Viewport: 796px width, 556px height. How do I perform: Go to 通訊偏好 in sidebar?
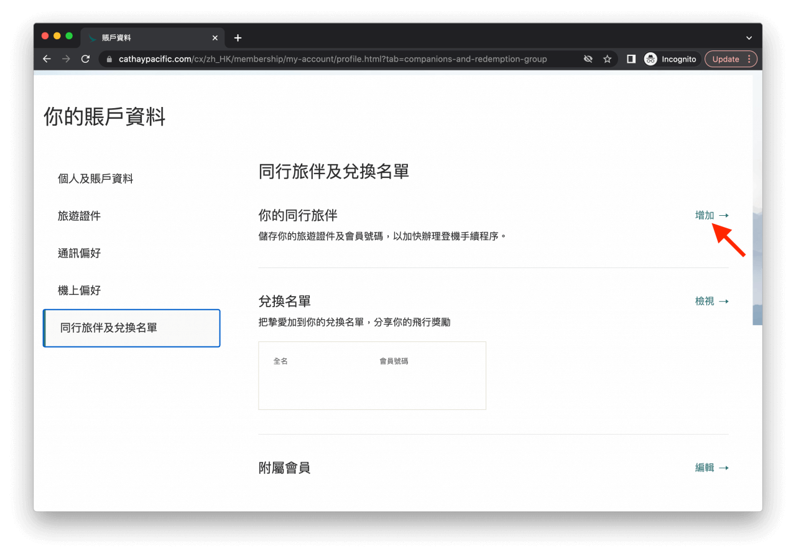(79, 254)
